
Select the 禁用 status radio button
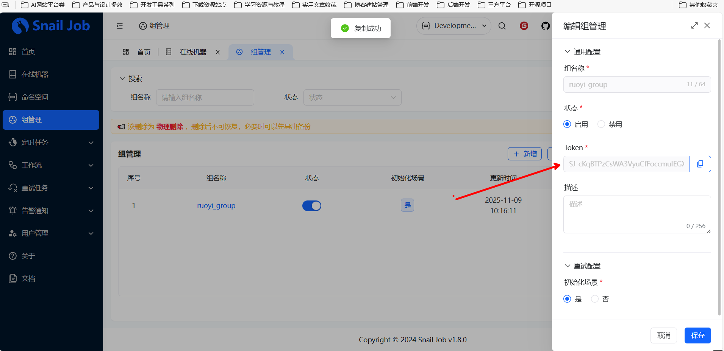(x=601, y=124)
